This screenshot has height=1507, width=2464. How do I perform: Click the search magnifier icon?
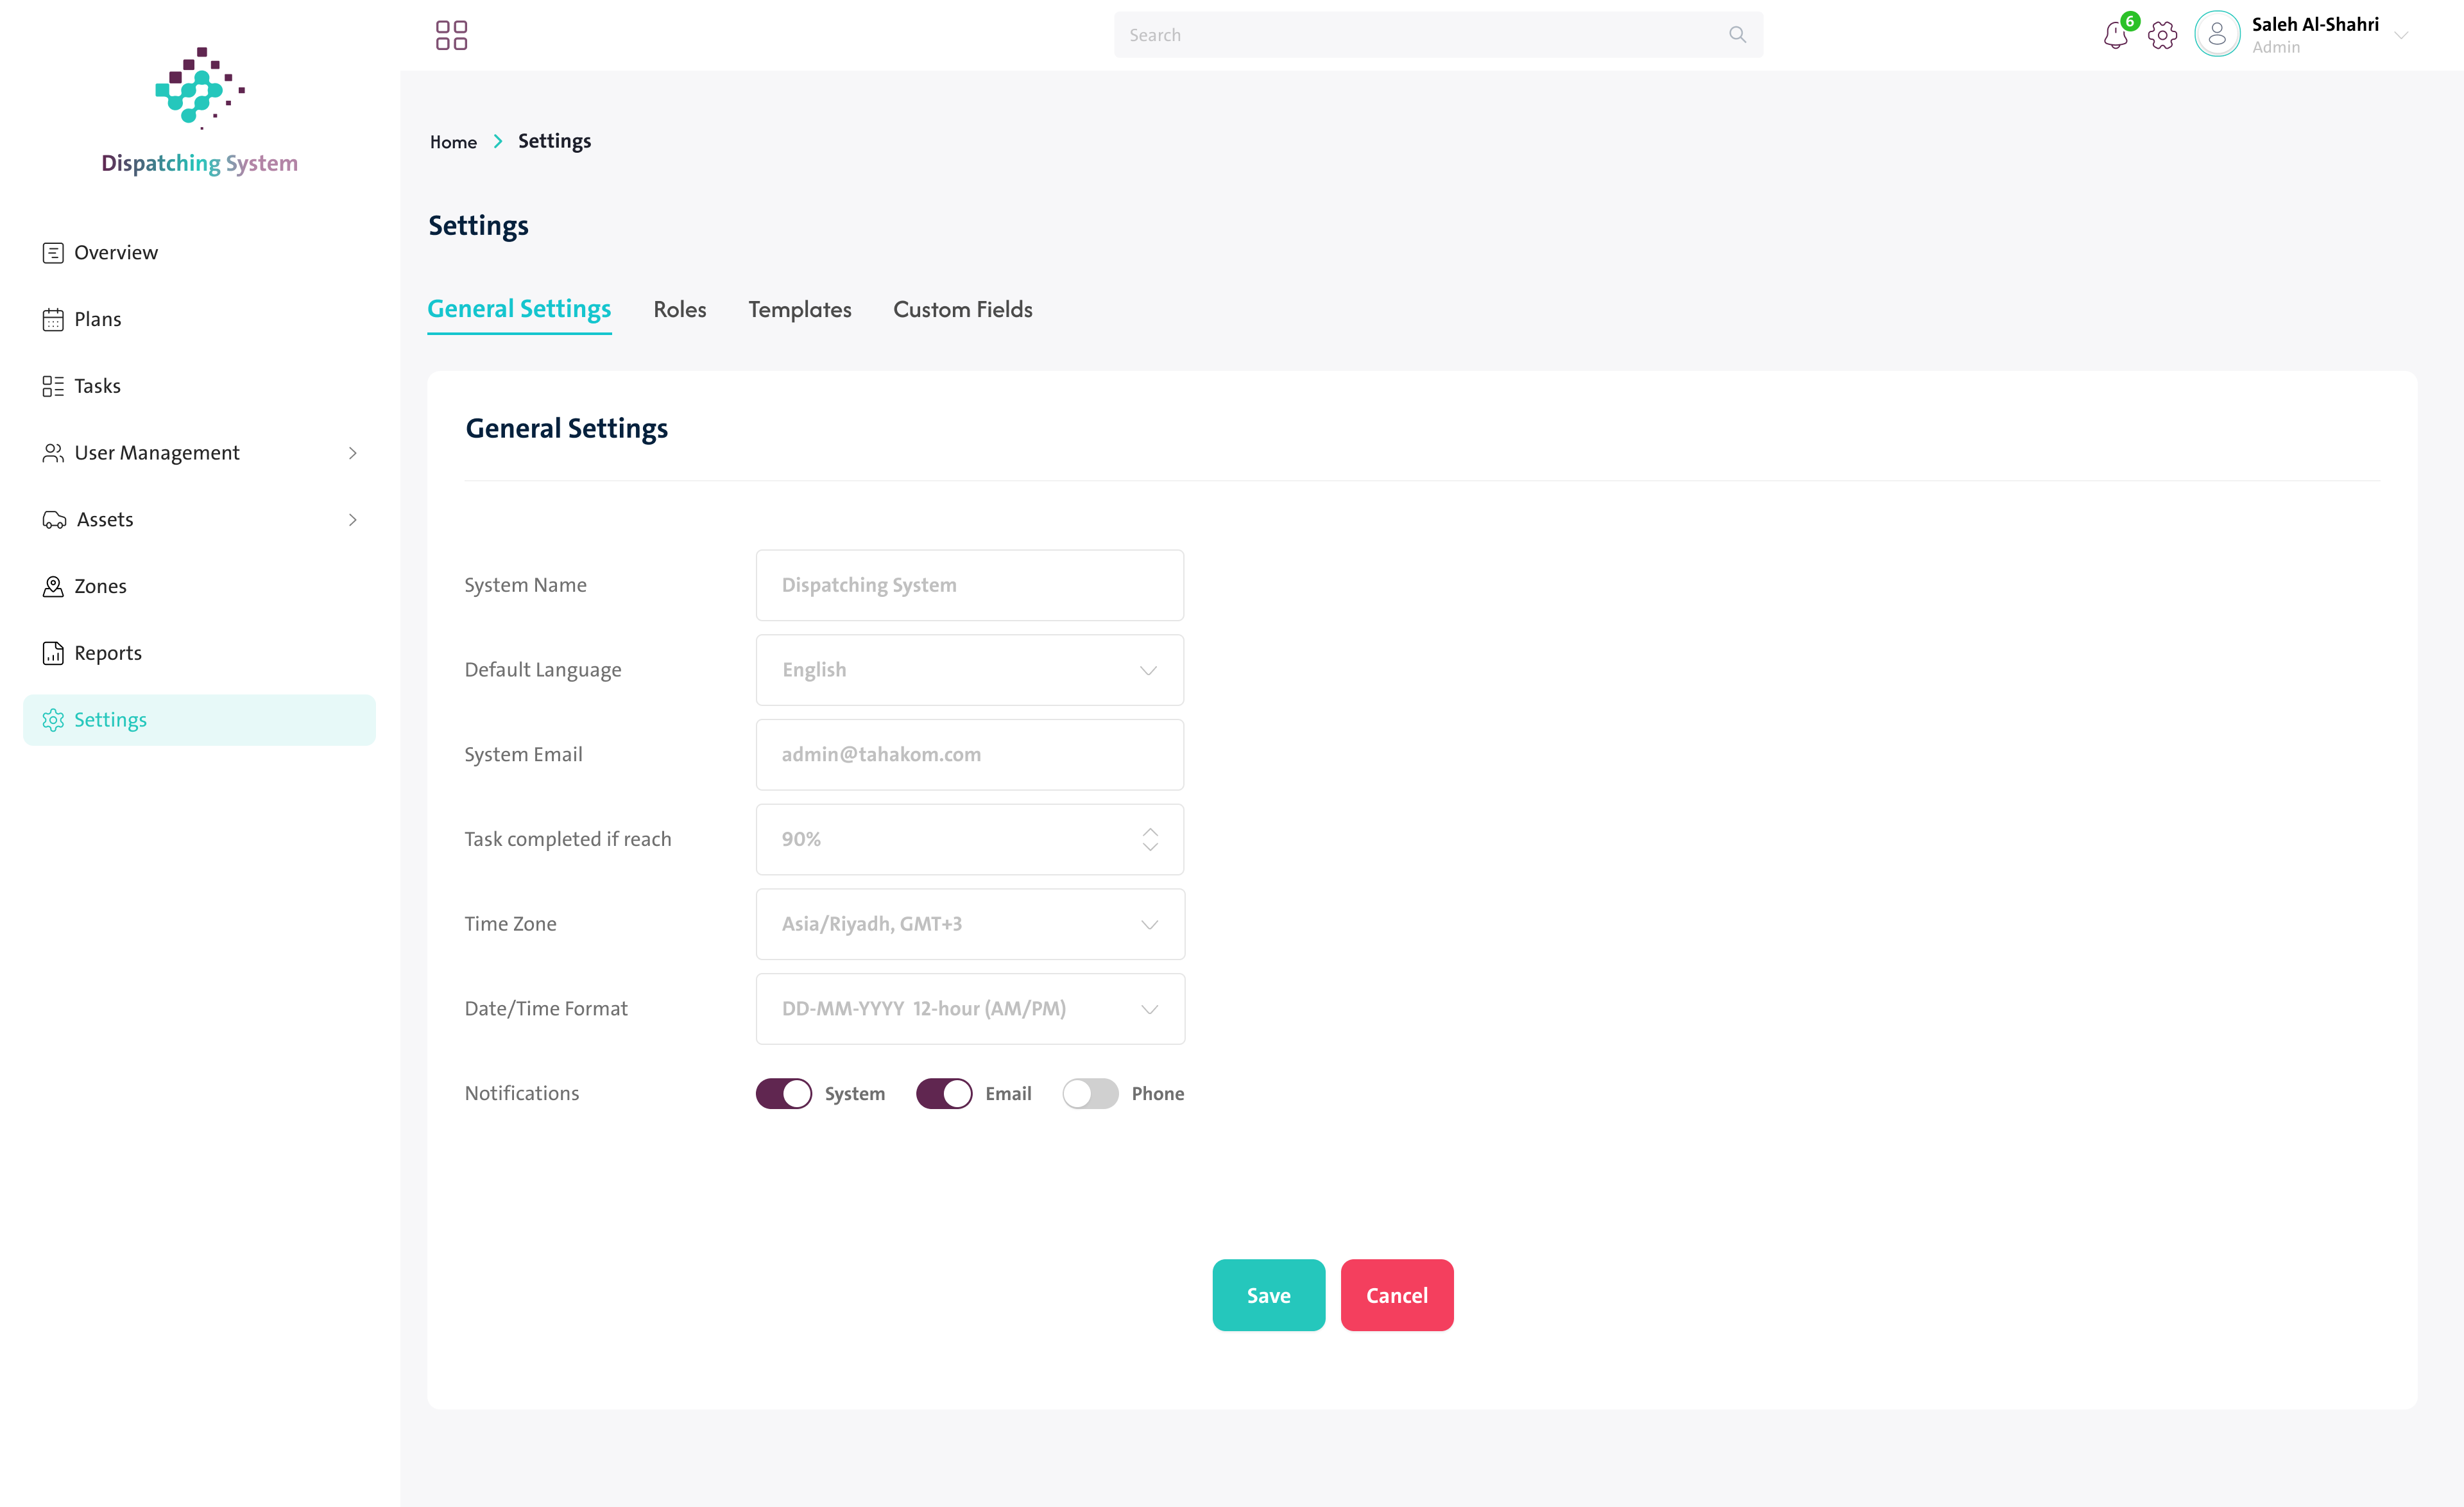[1737, 35]
